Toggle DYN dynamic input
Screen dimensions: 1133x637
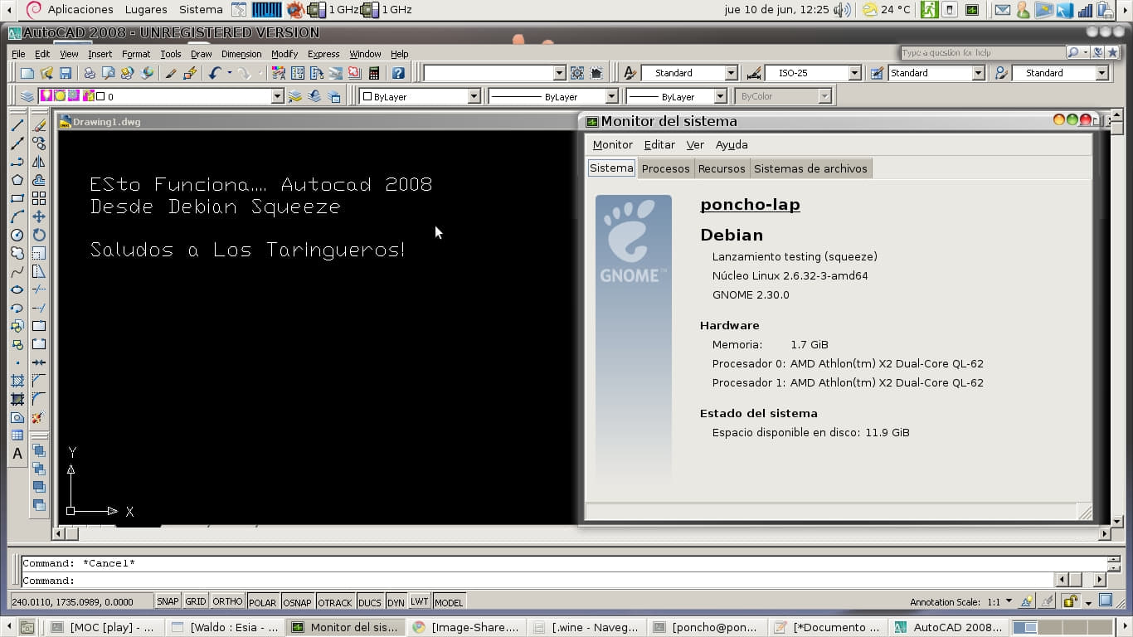pyautogui.click(x=396, y=602)
